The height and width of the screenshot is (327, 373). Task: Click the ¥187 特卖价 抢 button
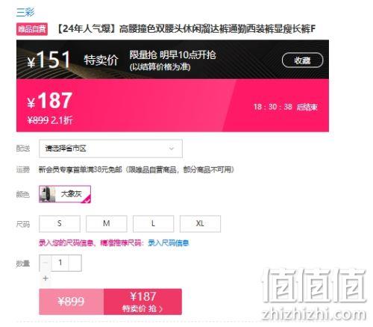(x=142, y=302)
